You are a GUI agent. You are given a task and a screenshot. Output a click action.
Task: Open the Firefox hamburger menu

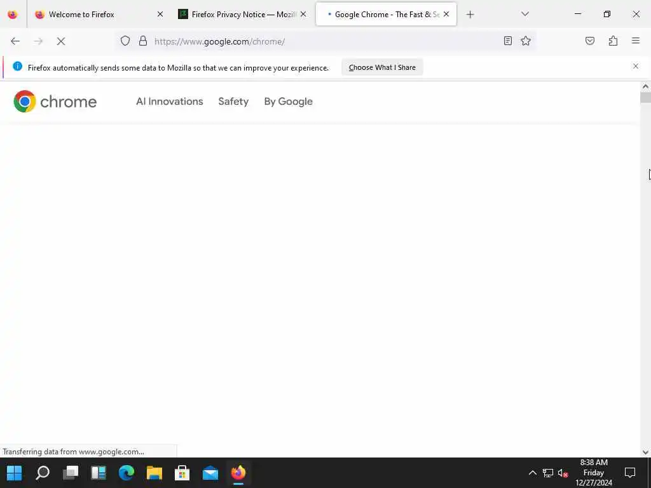(636, 41)
